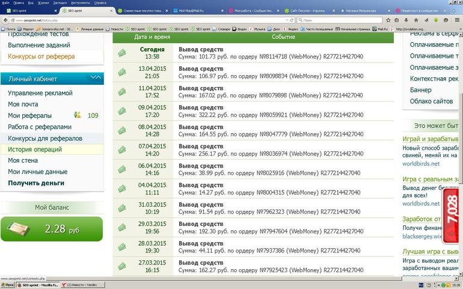This screenshot has height=289, width=463.
Task: Collapse the Личный кабинет panel with the chevron
Action: point(95,78)
